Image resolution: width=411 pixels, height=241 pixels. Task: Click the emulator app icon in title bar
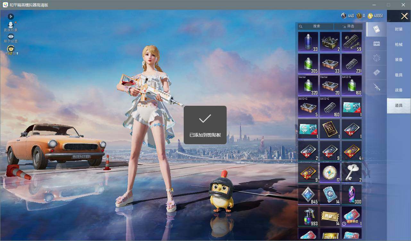click(x=5, y=5)
